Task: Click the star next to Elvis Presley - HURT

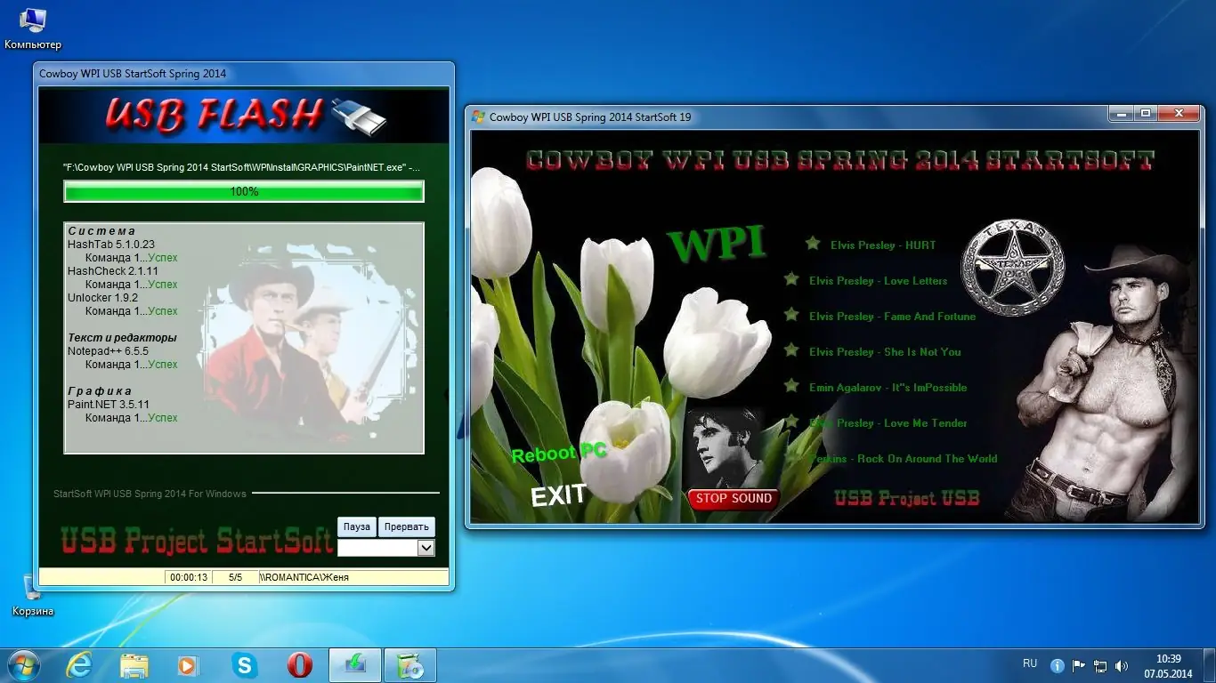Action: pos(812,243)
